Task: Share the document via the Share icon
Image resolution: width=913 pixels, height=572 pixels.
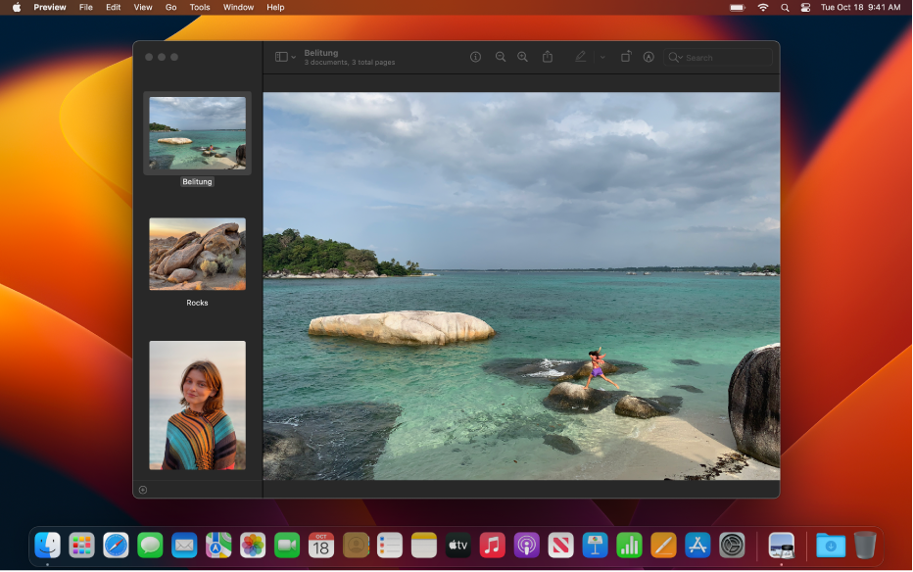Action: tap(548, 56)
